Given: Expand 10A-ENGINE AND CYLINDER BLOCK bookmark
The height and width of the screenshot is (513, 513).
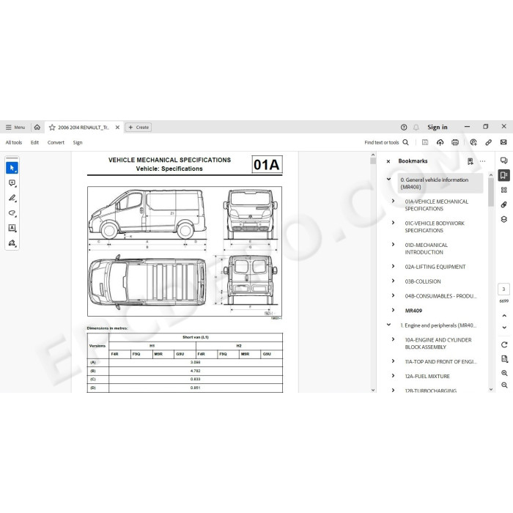Looking at the screenshot, I should [394, 339].
